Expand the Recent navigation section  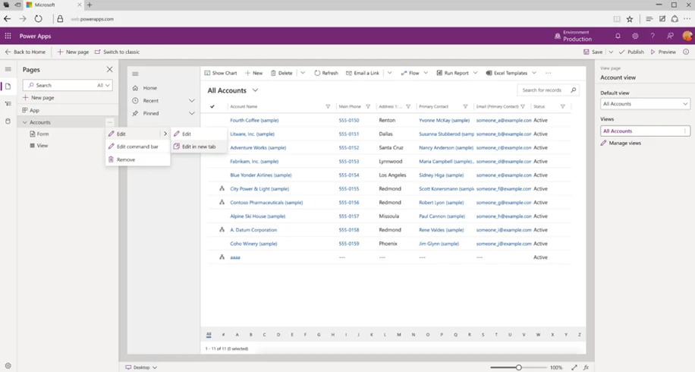[x=191, y=100]
